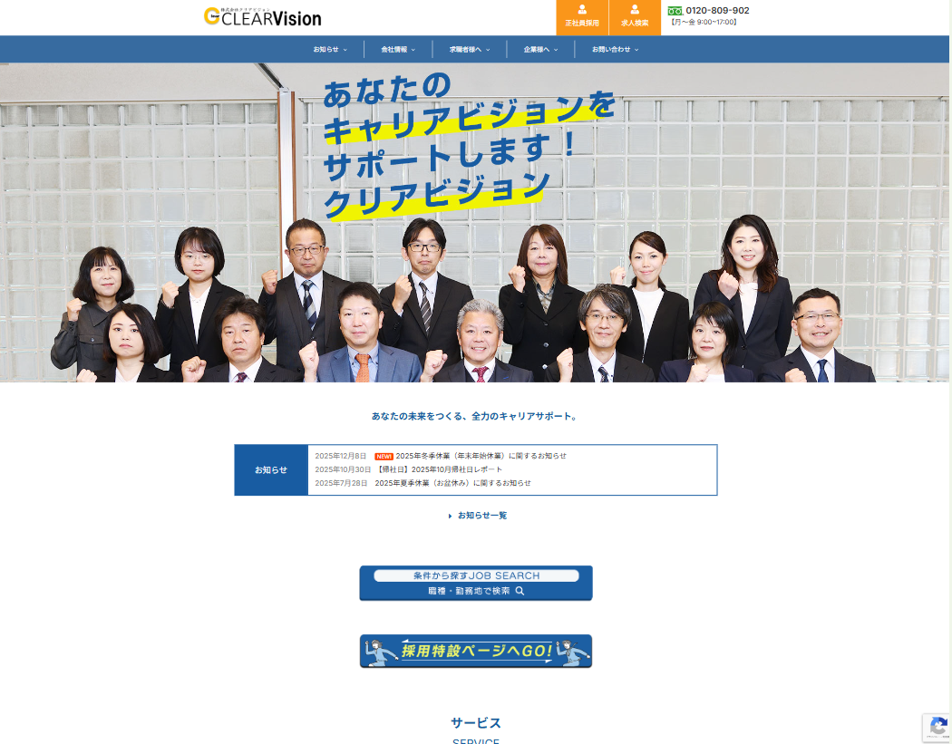Click the 条件から探すJOB SEARCH banner

click(476, 583)
